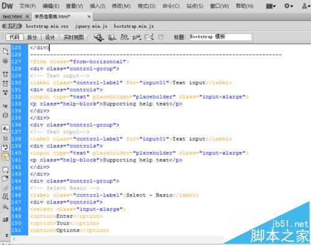Screen dimensions: 311x245
Task: Open related file bootstrap.min.js
Action: pyautogui.click(x=134, y=26)
